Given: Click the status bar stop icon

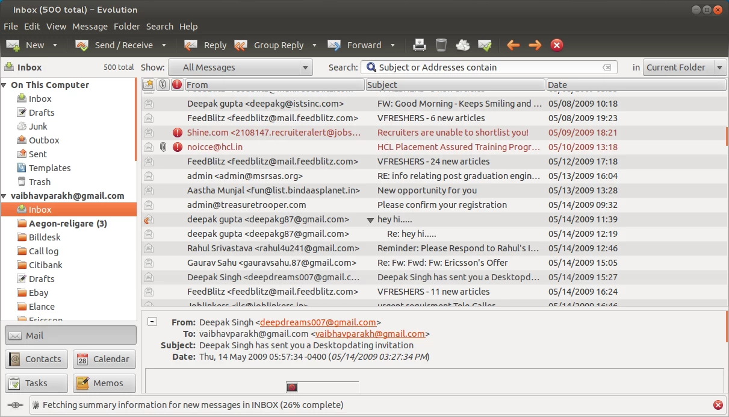Looking at the screenshot, I should 718,405.
